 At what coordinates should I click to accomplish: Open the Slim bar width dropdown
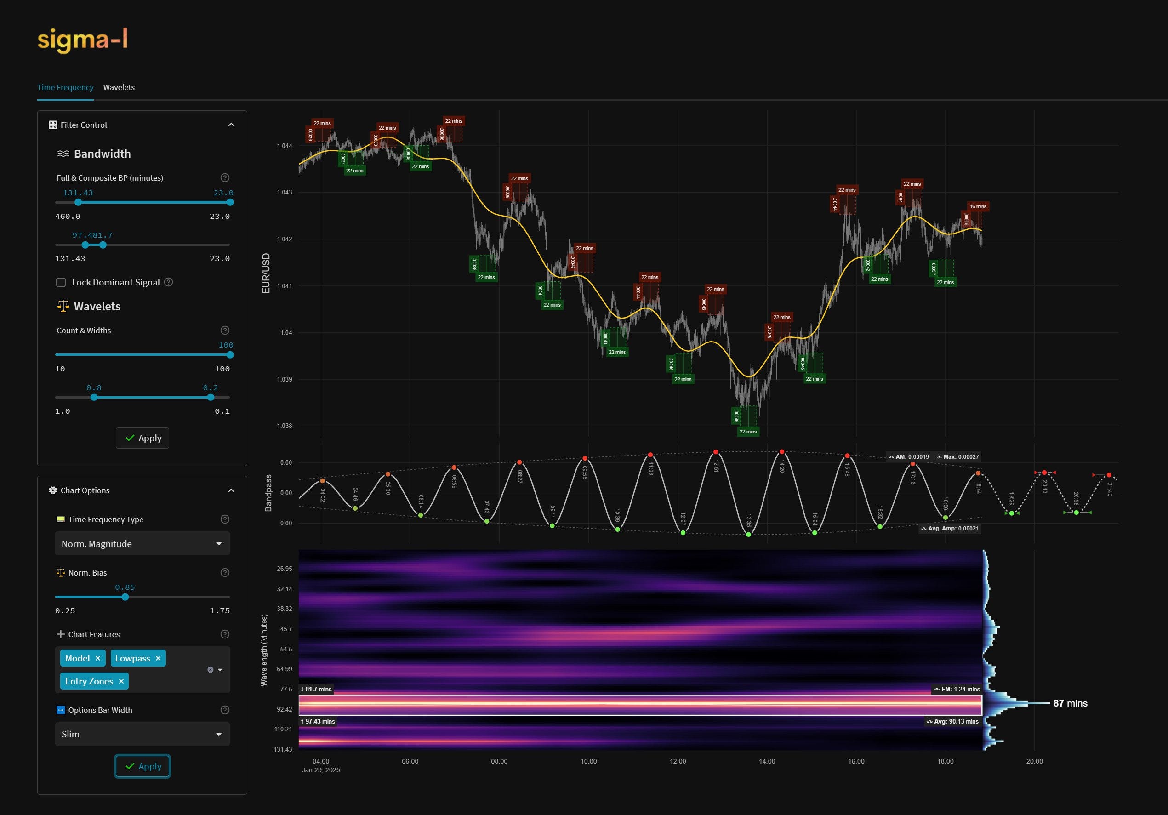tap(142, 734)
